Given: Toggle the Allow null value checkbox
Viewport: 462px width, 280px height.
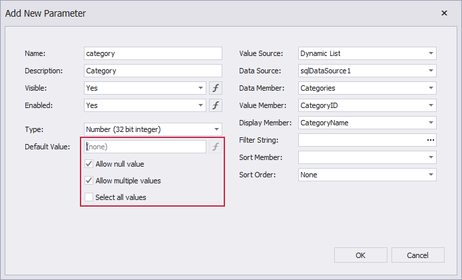Looking at the screenshot, I should point(89,164).
